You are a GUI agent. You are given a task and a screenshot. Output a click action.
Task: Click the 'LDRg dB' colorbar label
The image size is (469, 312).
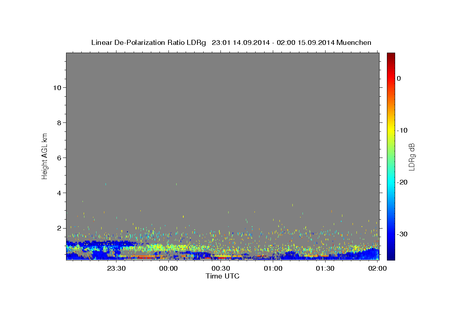point(412,157)
